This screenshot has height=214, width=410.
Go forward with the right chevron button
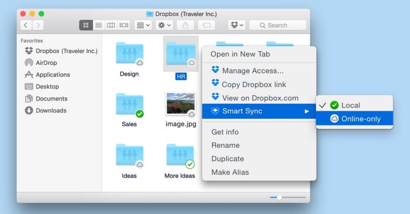38,25
